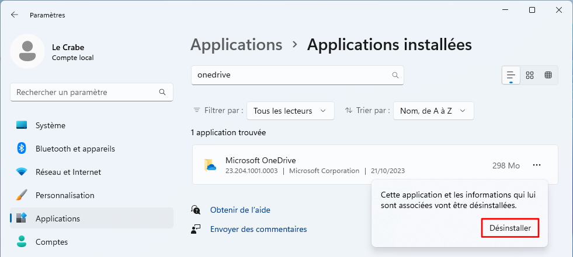Click the feedback icon beside Envoyer des commentaires

coord(196,229)
